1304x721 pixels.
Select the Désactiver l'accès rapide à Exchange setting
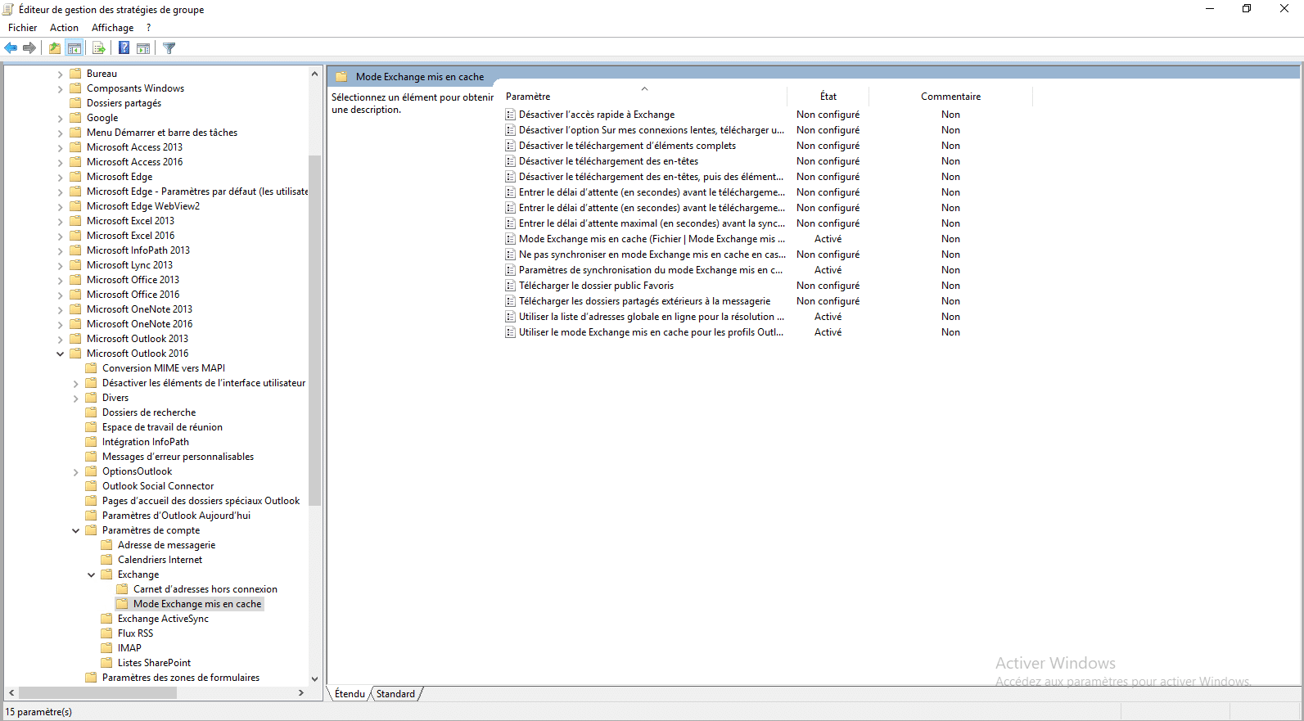click(597, 115)
